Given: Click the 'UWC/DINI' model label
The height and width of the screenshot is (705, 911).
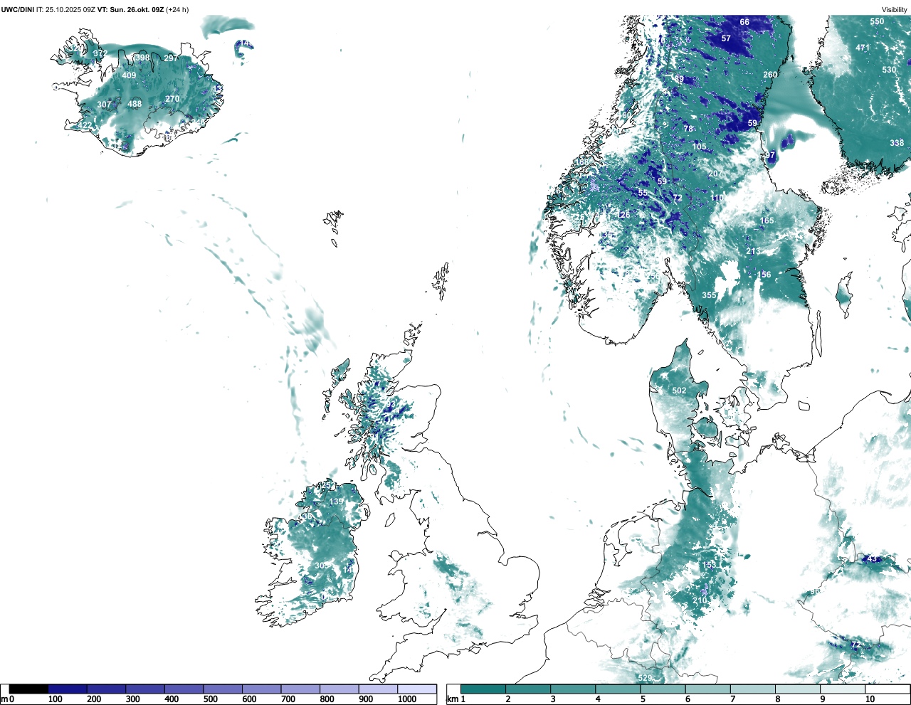Looking at the screenshot, I should [x=18, y=9].
